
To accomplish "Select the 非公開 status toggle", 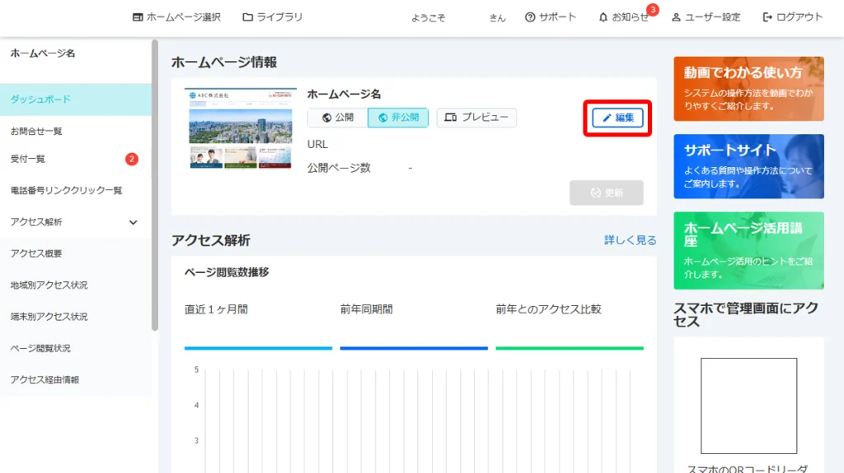I will tap(398, 118).
